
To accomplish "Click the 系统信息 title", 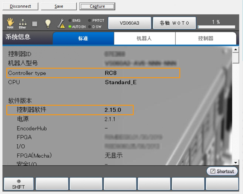I will [18, 37].
